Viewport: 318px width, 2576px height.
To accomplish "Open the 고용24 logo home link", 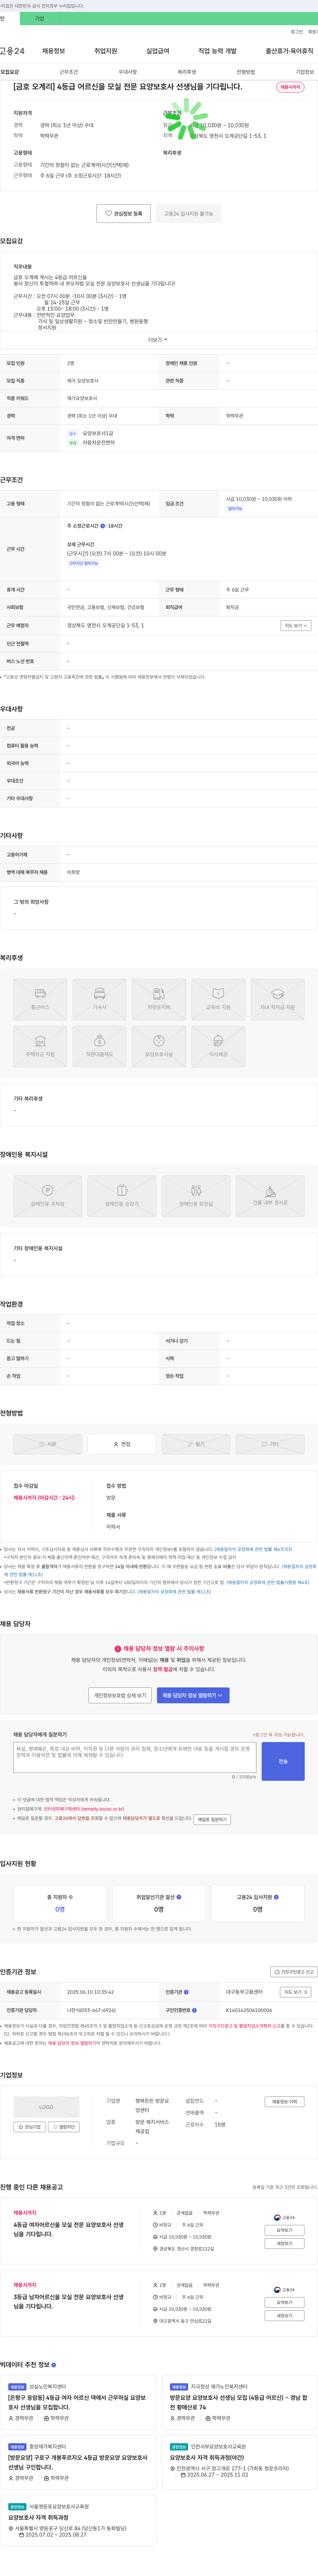I will tap(12, 51).
